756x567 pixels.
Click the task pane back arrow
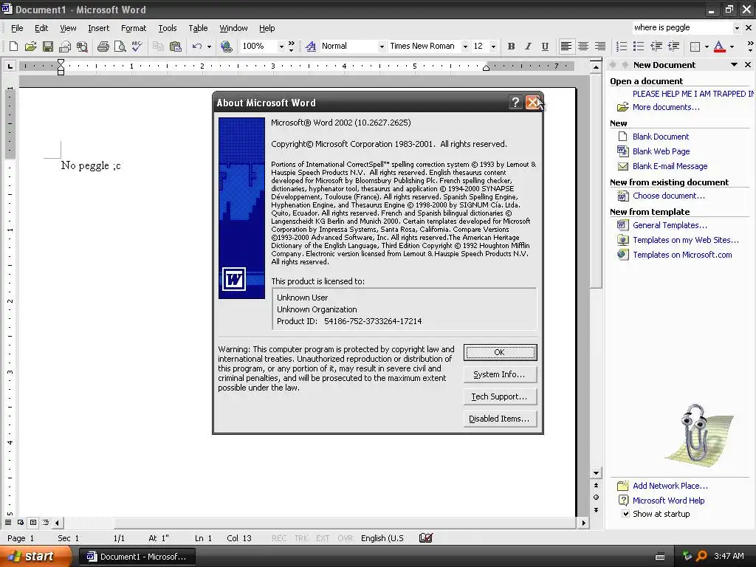(x=613, y=65)
